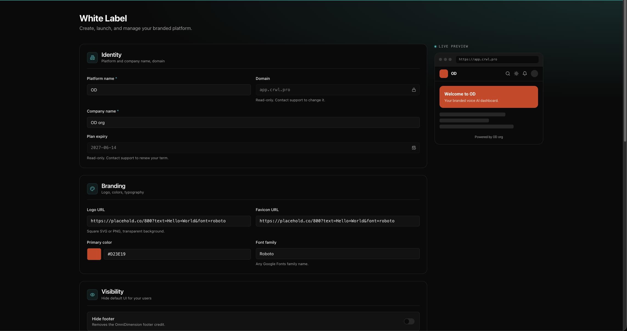Screen dimensions: 627x331
Task: Click 'Removes the OmniDimension footer credit.' text
Action: pos(128,324)
